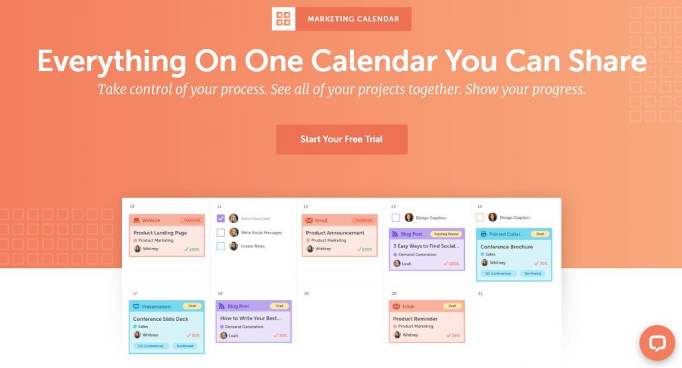
Task: Click the Presentation screen icon on day 17
Action: click(x=136, y=306)
